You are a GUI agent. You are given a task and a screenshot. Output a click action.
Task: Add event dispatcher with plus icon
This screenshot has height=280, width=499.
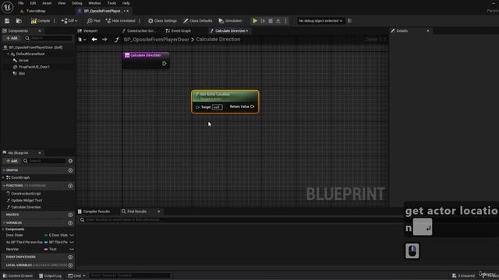(x=70, y=257)
